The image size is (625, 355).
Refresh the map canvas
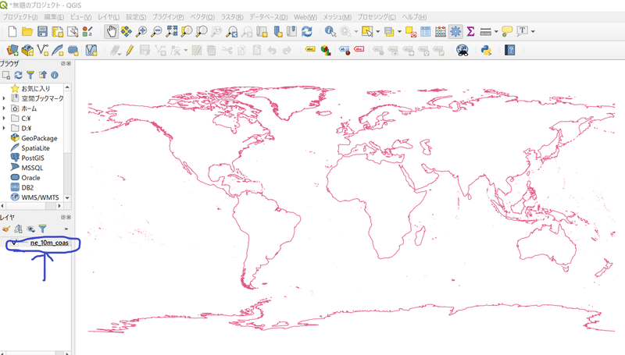pyautogui.click(x=306, y=31)
